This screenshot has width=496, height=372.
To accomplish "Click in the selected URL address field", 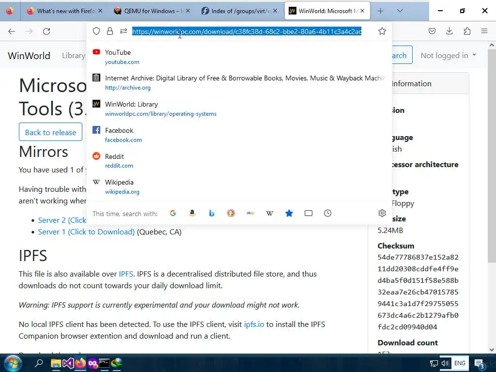I will click(247, 31).
